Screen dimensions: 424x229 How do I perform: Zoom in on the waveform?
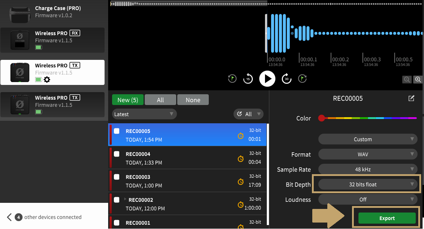click(418, 79)
